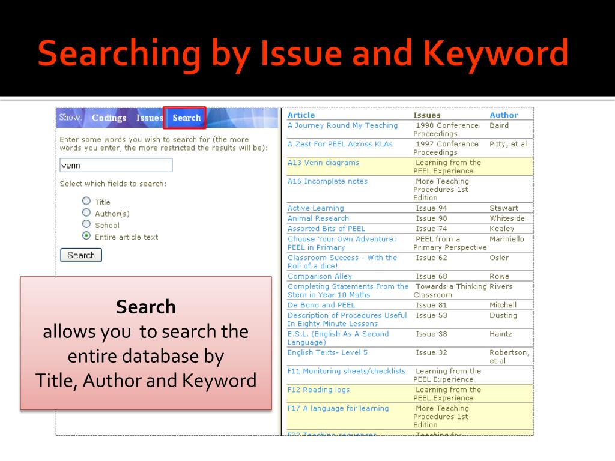
Task: Open the 'Active Learning' article
Action: (x=316, y=208)
